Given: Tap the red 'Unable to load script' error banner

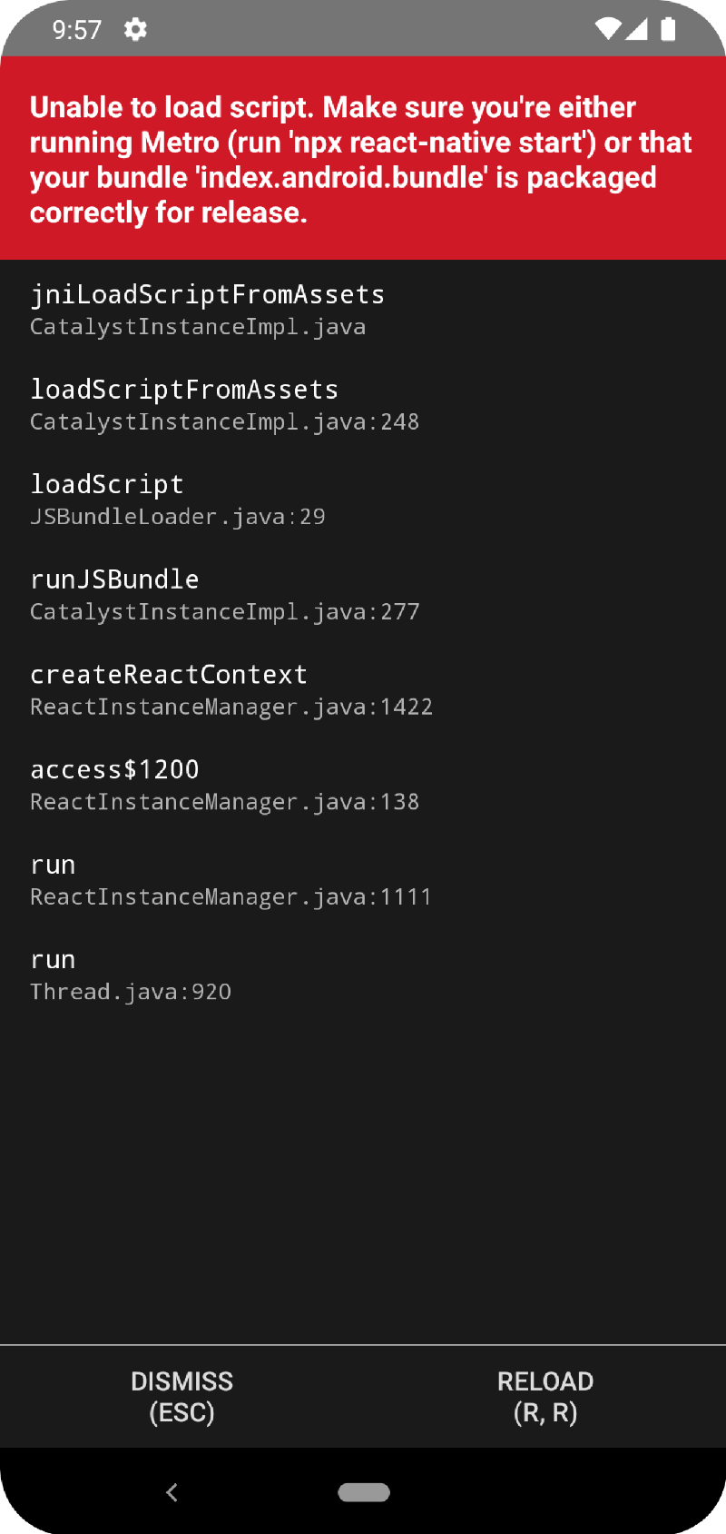Looking at the screenshot, I should (363, 159).
